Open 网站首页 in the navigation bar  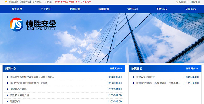(x=17, y=9)
